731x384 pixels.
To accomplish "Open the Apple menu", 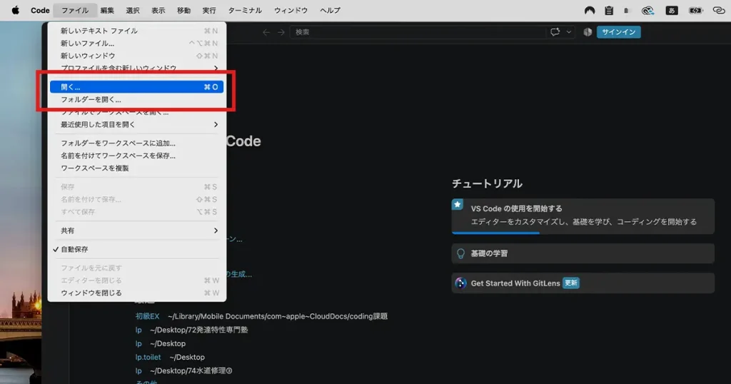I will [x=16, y=10].
